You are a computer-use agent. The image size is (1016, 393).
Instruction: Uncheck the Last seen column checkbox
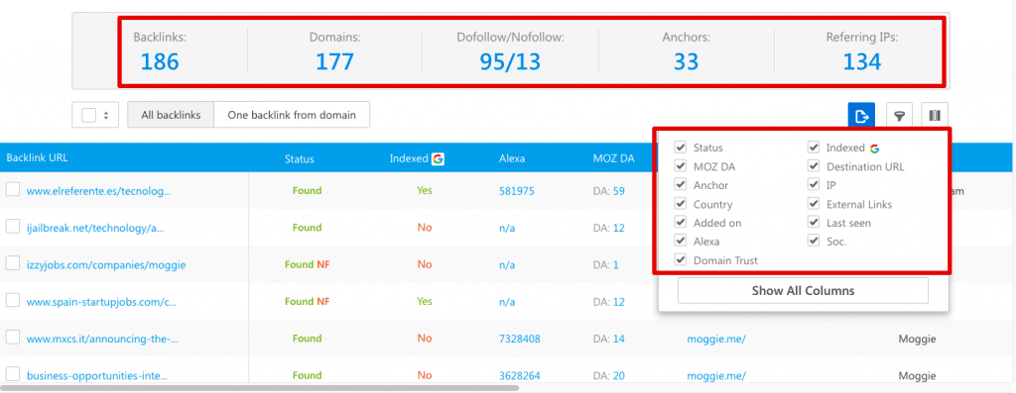pos(814,223)
